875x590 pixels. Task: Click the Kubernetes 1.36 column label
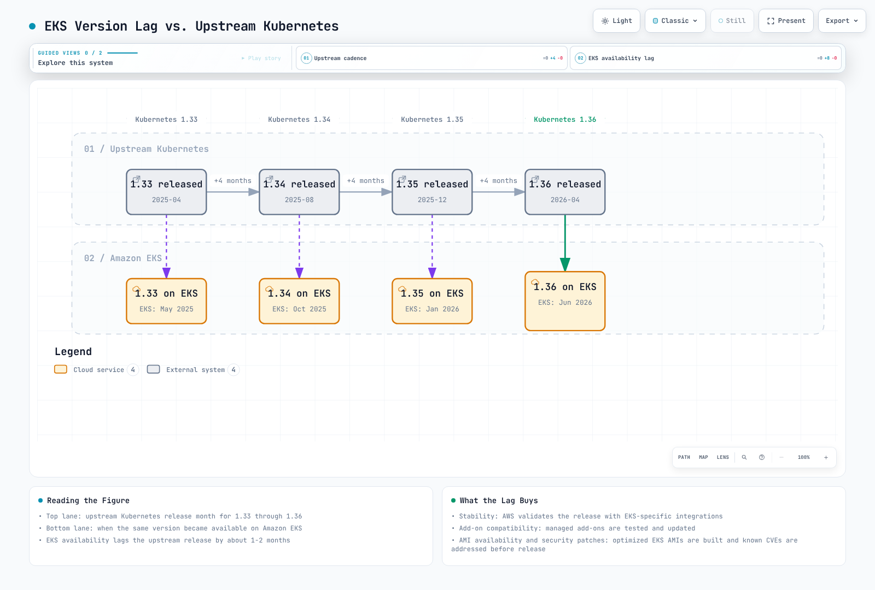click(x=565, y=119)
